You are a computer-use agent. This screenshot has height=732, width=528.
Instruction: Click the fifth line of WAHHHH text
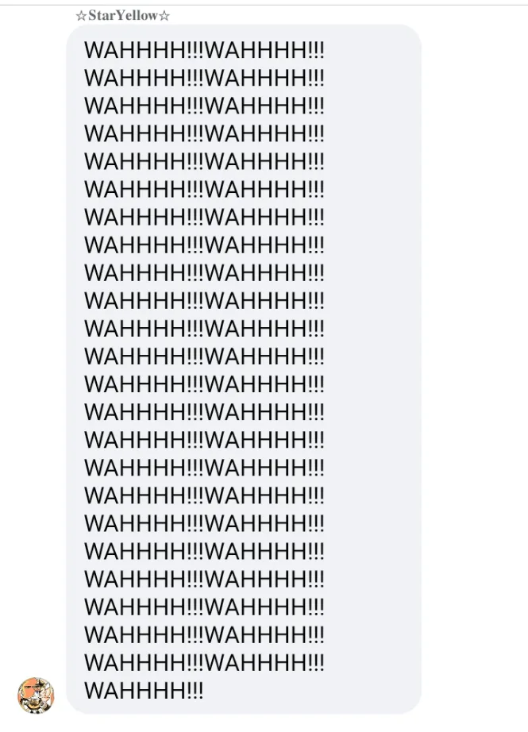pos(204,161)
